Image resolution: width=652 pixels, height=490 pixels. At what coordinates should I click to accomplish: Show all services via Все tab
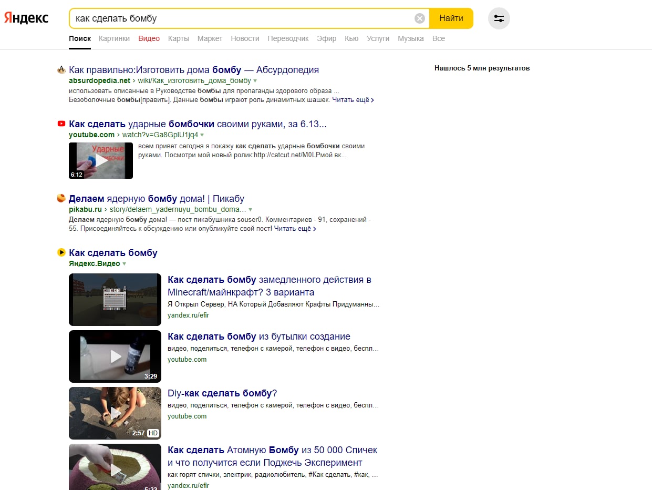click(x=439, y=38)
